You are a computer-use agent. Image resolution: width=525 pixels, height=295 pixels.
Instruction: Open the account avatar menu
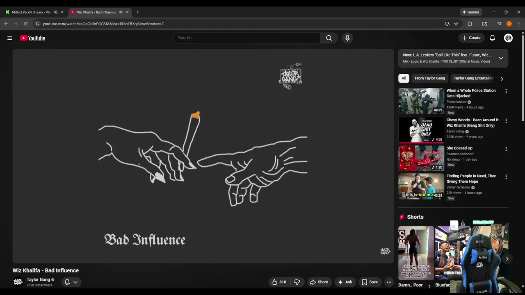pyautogui.click(x=509, y=38)
